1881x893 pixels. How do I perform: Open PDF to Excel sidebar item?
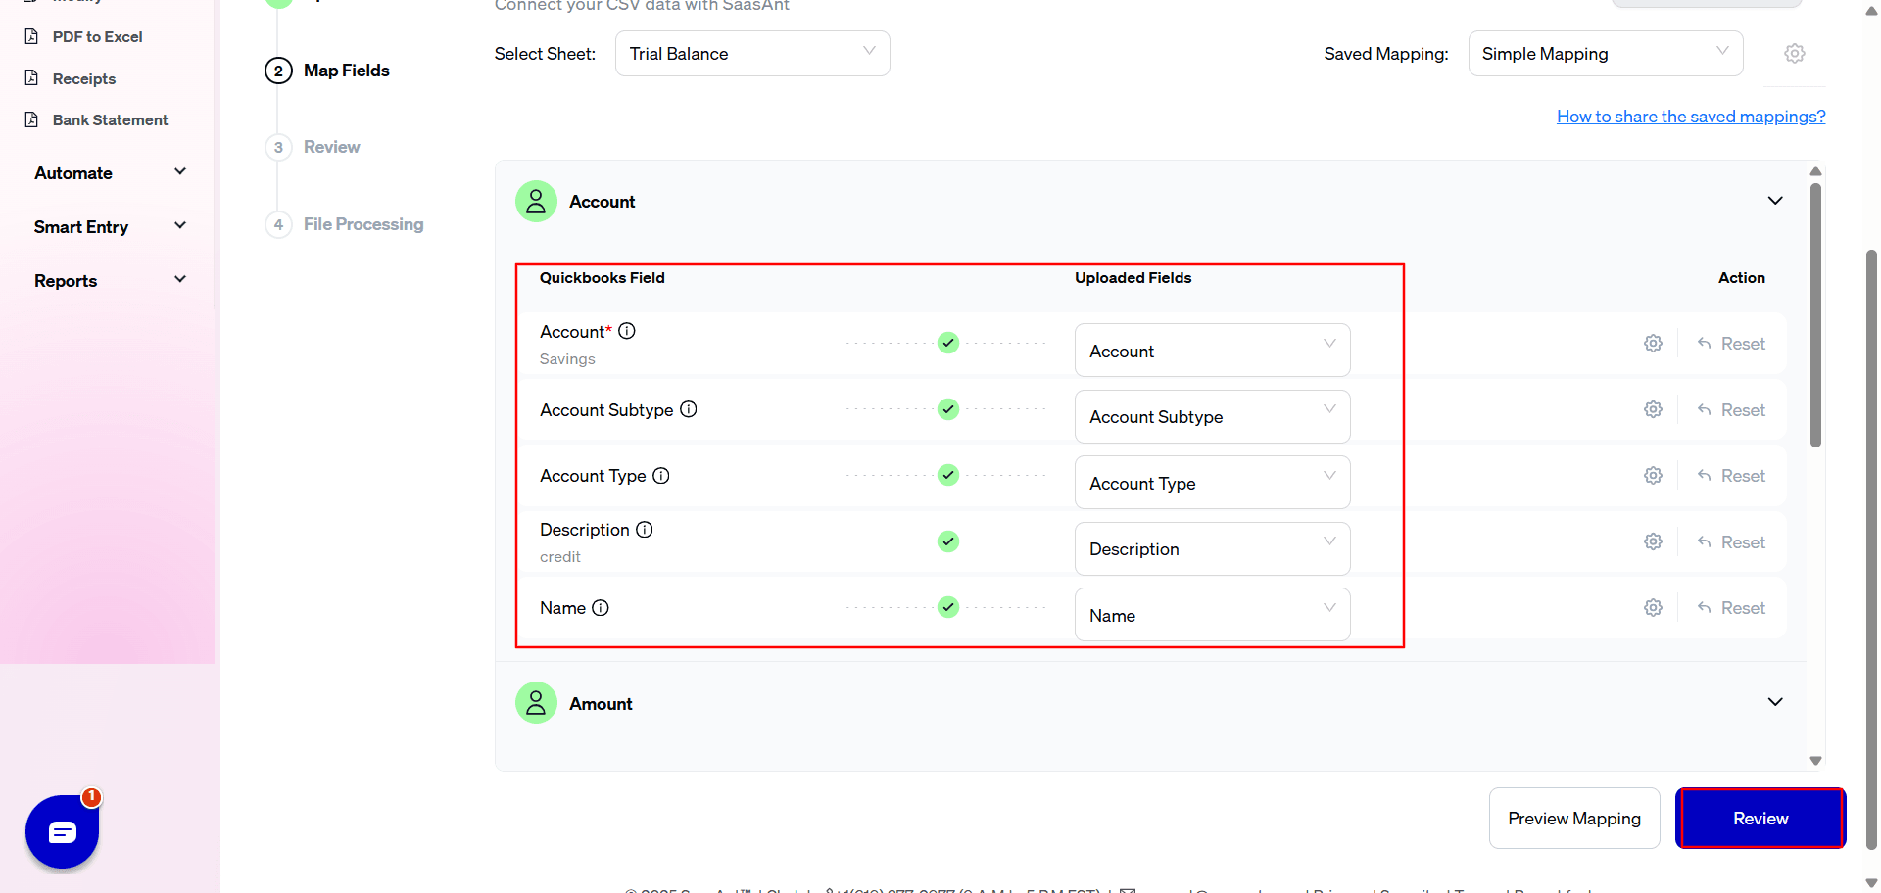[97, 37]
